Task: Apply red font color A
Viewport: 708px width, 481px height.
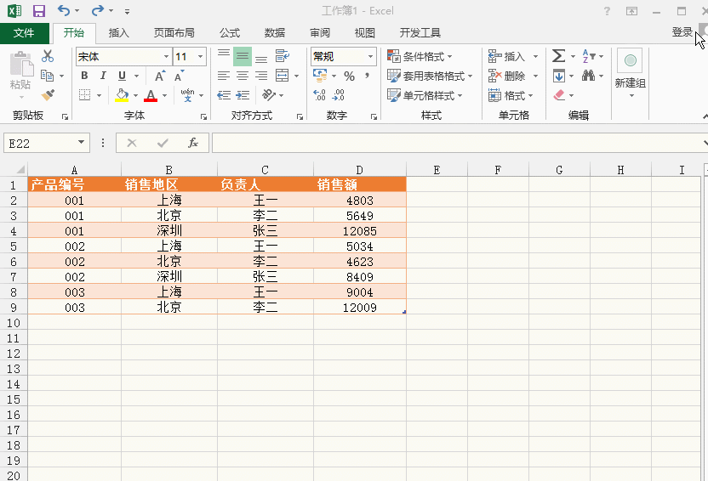Action: click(151, 95)
